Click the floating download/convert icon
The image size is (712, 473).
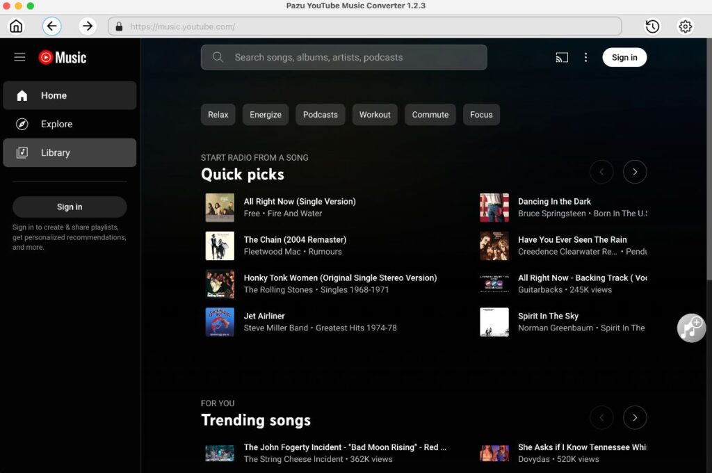coord(690,328)
